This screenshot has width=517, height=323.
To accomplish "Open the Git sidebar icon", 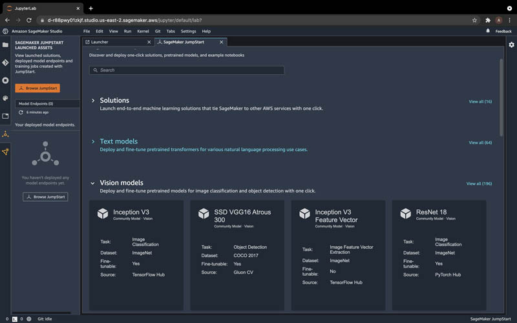I will coord(5,63).
